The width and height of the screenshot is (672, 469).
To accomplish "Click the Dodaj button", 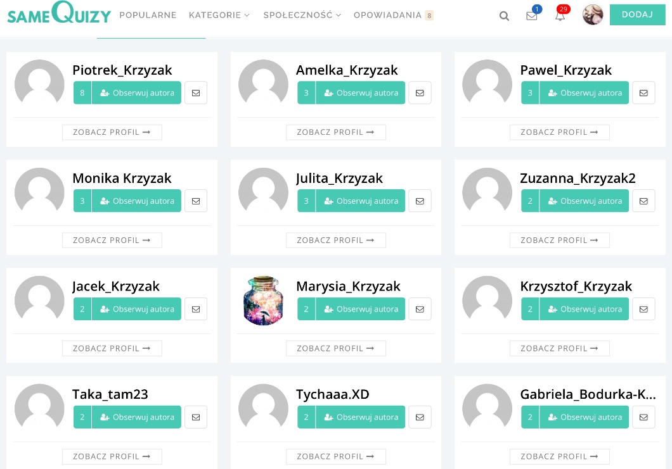I will point(637,15).
